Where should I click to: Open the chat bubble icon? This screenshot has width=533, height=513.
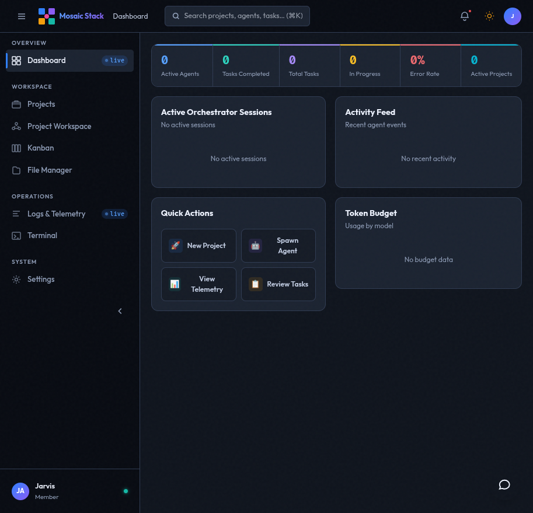point(504,485)
